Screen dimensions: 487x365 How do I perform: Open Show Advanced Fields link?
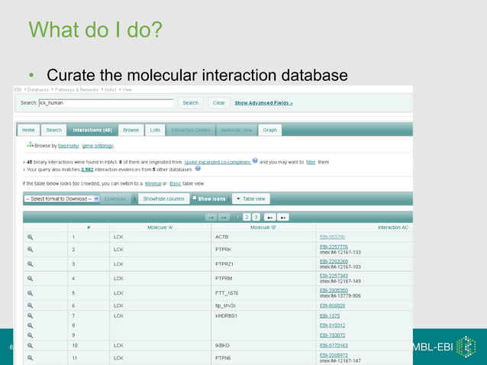pos(263,103)
